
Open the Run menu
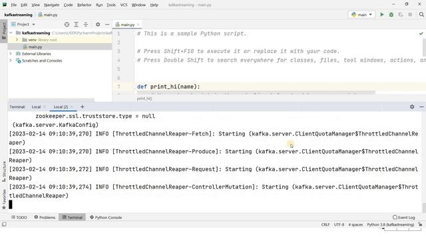pos(99,5)
